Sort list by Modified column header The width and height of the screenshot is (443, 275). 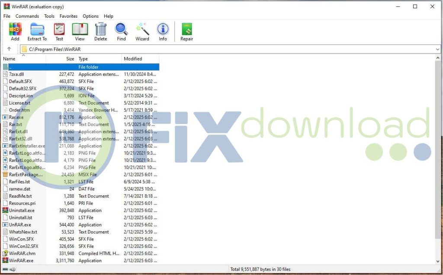coord(133,59)
